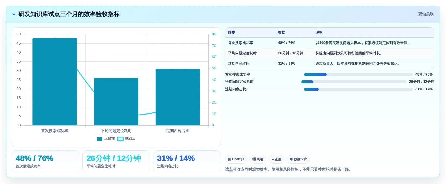Click the 首次搜索成功率 progress bar
The width and height of the screenshot is (446, 184).
[358, 74]
